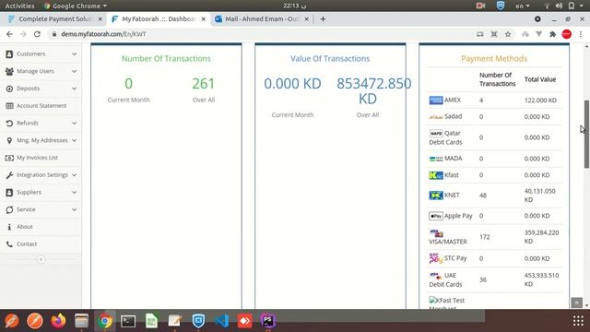The image size is (590, 332).
Task: Click the Sadad row label
Action: [x=453, y=116]
